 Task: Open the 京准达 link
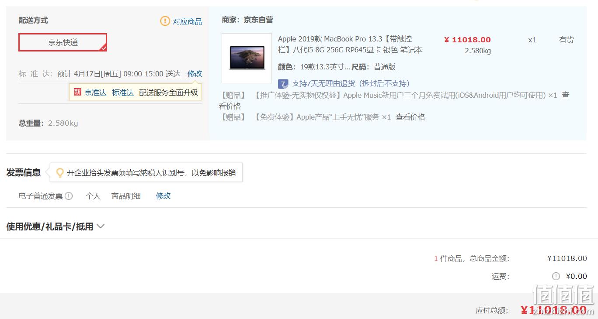tap(95, 93)
